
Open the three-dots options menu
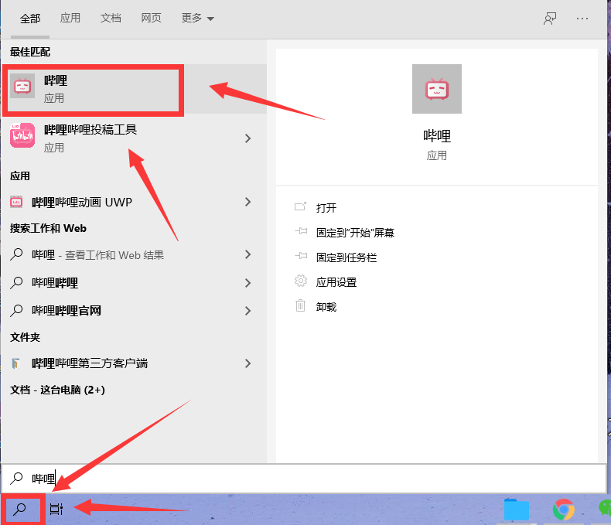pyautogui.click(x=582, y=19)
